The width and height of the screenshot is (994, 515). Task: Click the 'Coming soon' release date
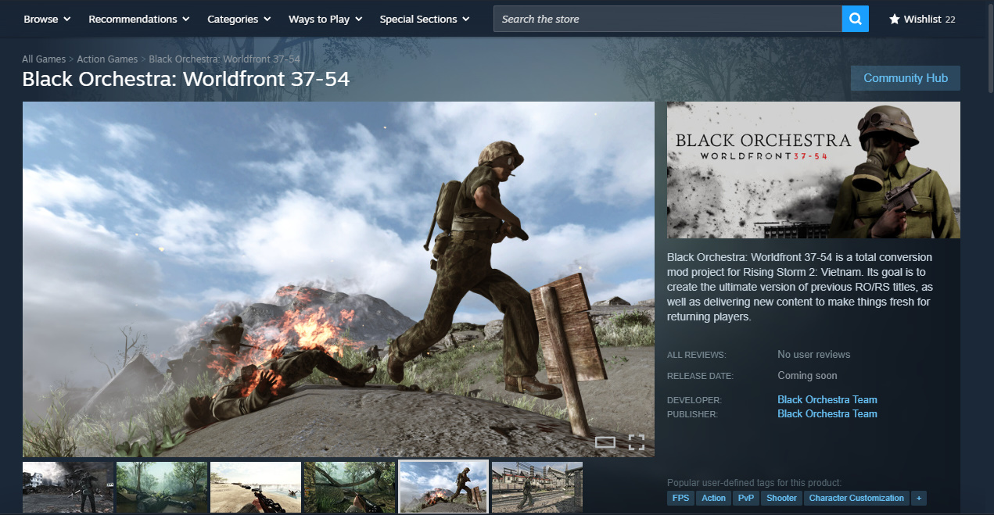tap(807, 376)
